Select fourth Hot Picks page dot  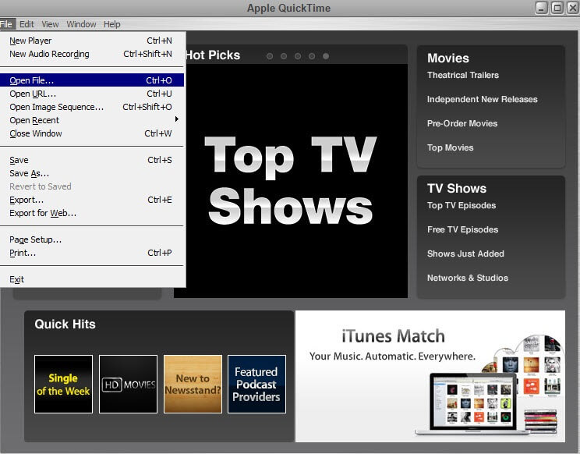312,56
